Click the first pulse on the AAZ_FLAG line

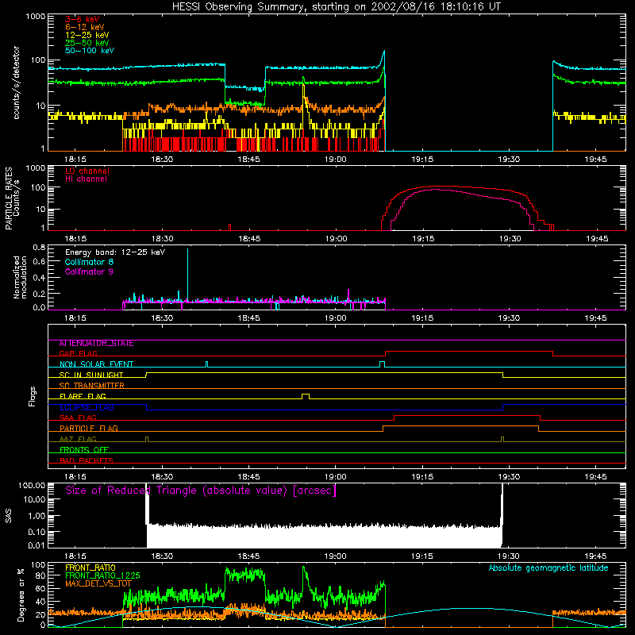click(x=147, y=440)
